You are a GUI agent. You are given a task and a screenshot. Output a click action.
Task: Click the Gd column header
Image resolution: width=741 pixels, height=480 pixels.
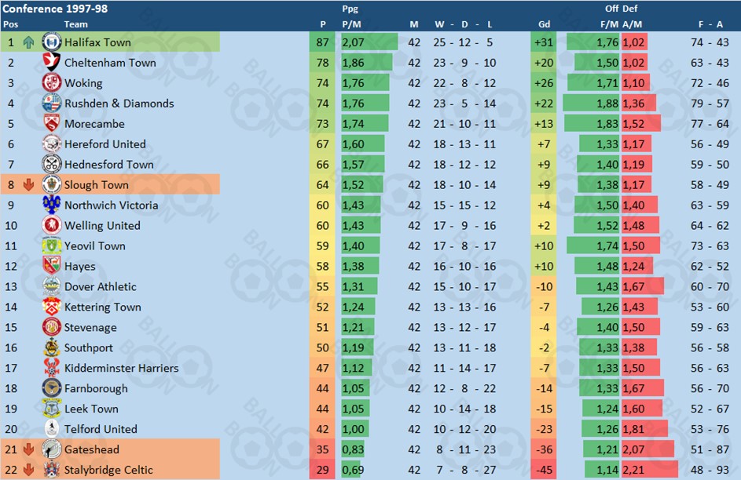pyautogui.click(x=544, y=24)
